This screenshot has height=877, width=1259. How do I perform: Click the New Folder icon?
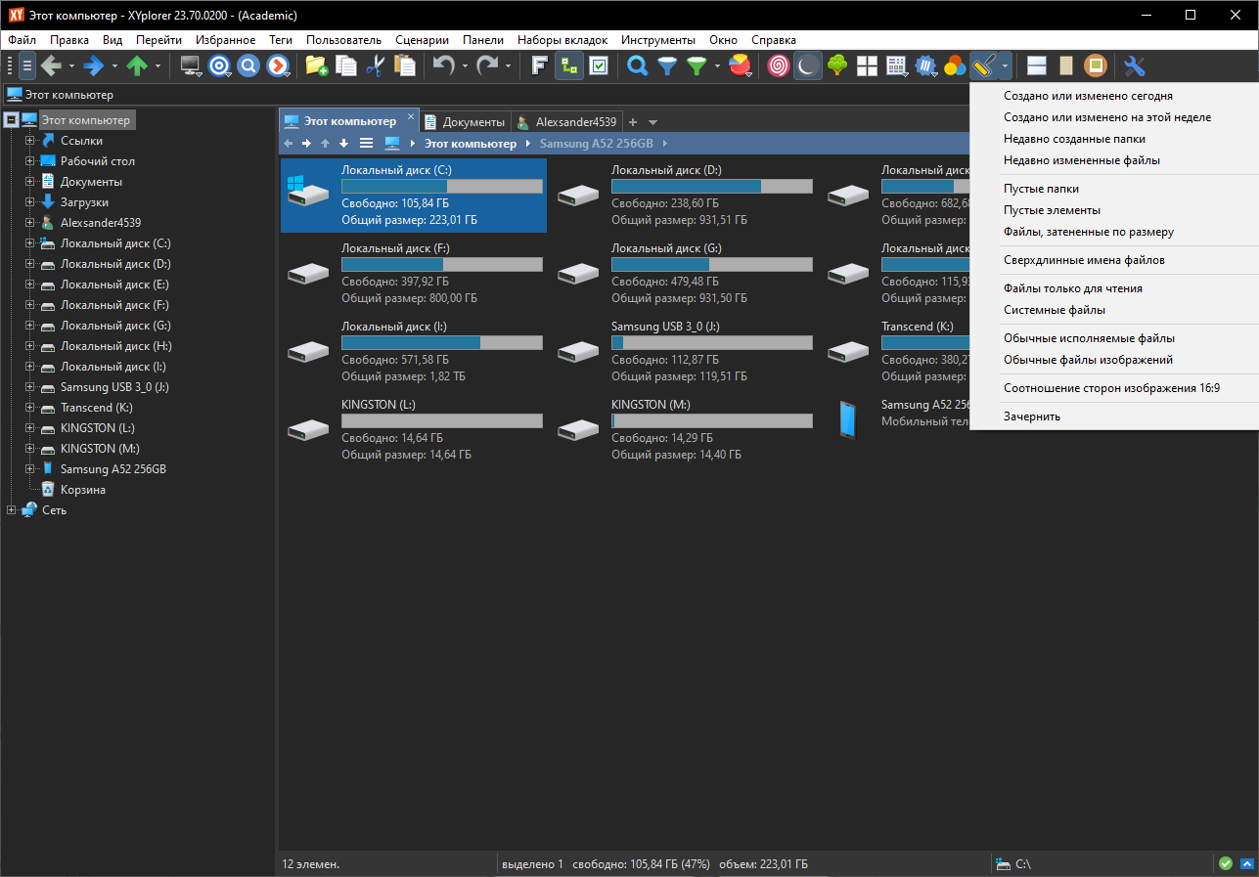pos(316,66)
